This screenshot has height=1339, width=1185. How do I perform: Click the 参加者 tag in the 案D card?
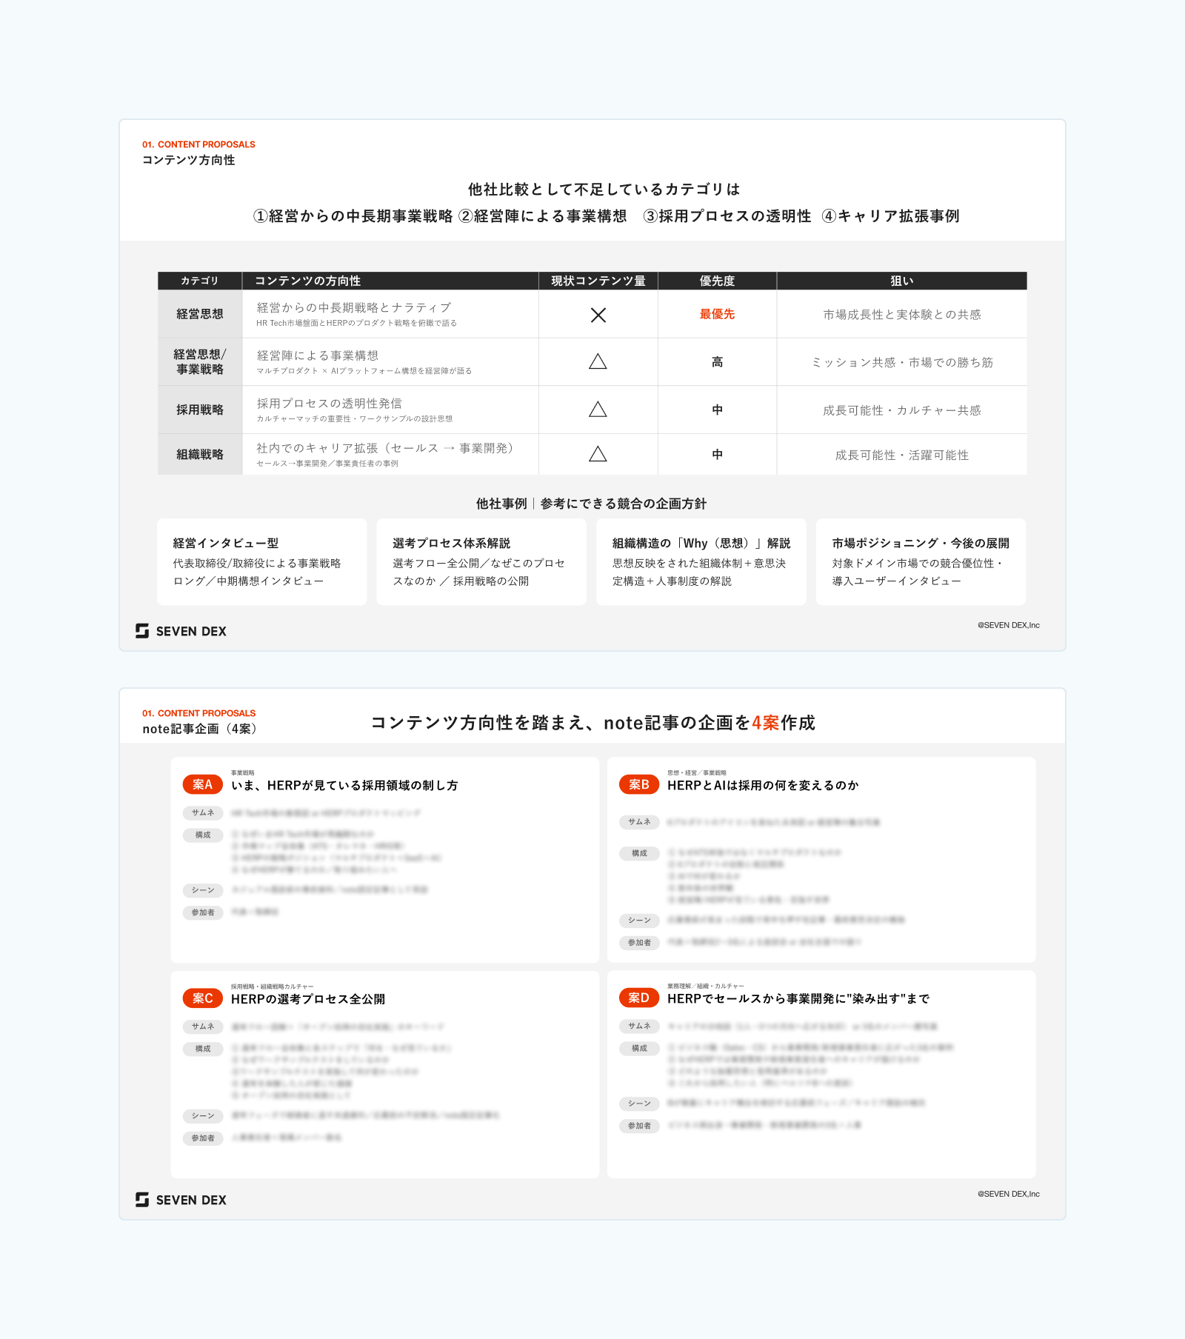coord(639,1126)
